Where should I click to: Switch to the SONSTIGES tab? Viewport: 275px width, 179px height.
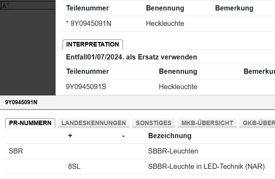click(x=153, y=123)
